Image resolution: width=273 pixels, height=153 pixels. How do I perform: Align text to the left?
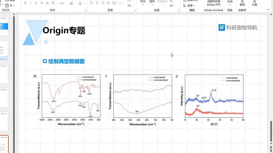[x=92, y=3]
